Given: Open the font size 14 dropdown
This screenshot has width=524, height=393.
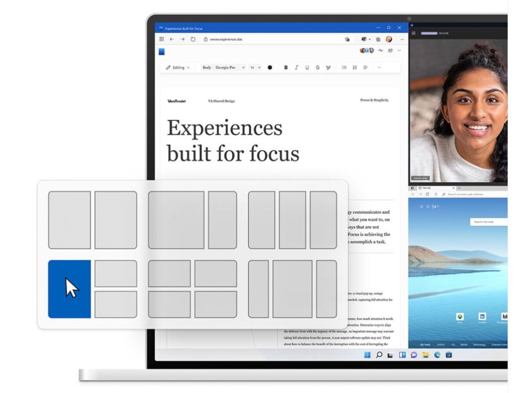Looking at the screenshot, I should 255,68.
